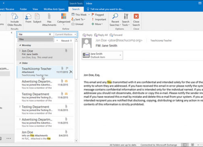This screenshot has width=203, height=147.
Task: Filter by Has Attachments
Action: [49, 20]
